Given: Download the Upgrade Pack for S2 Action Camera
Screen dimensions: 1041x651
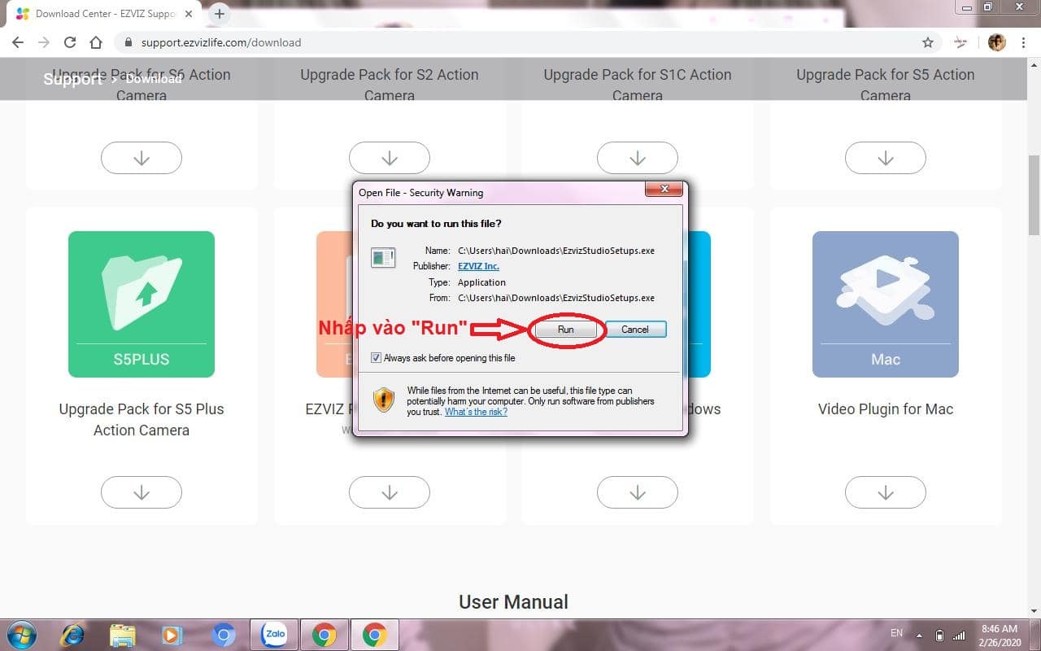Looking at the screenshot, I should click(x=390, y=158).
